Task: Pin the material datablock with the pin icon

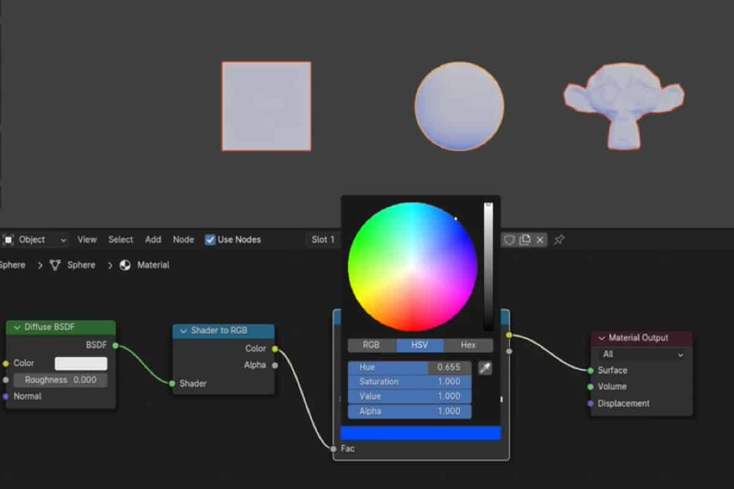Action: 558,240
